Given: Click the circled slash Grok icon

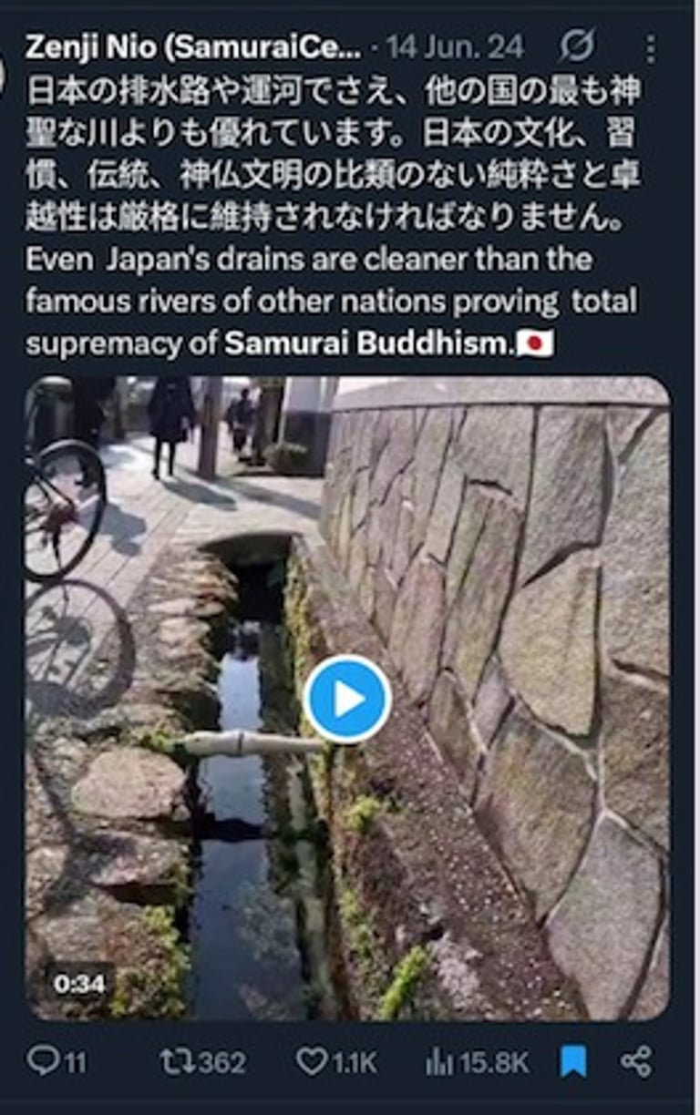Looking at the screenshot, I should 578,45.
